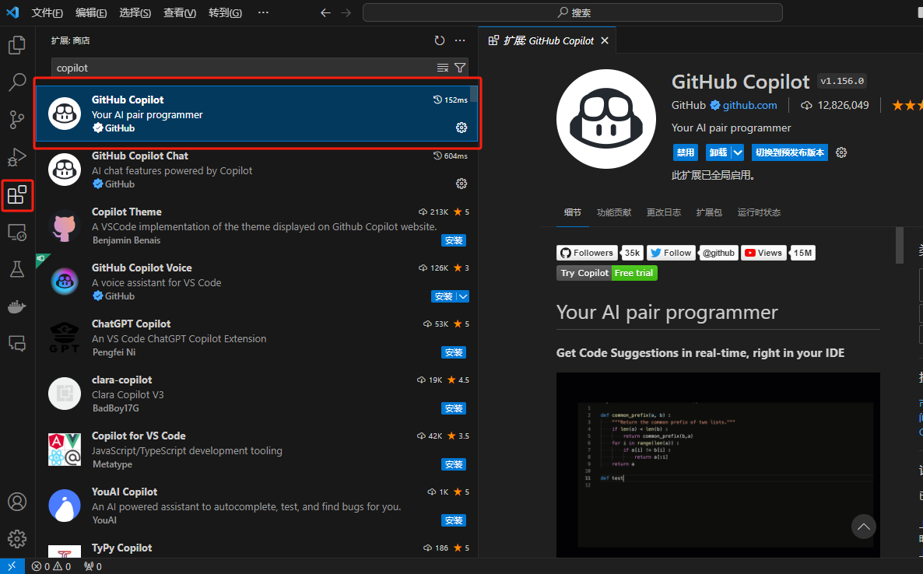Viewport: 923px width, 574px height.
Task: Open the Docker whale icon
Action: tap(17, 306)
